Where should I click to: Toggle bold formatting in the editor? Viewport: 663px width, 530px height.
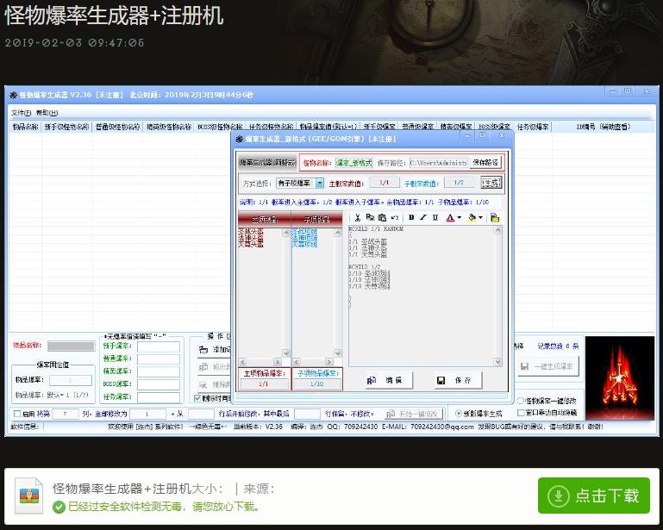[x=412, y=218]
